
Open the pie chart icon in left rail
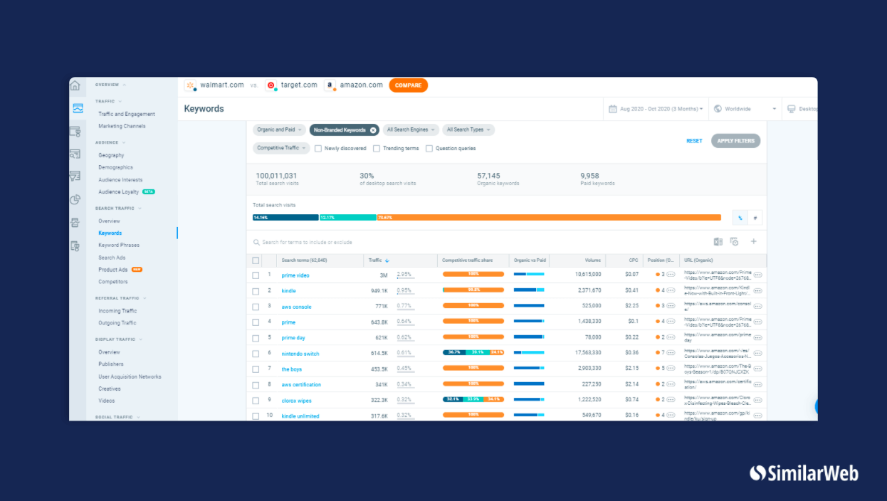(x=75, y=200)
